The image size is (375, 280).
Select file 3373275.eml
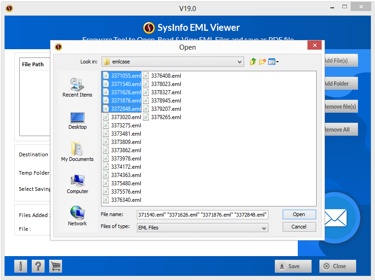(x=122, y=126)
